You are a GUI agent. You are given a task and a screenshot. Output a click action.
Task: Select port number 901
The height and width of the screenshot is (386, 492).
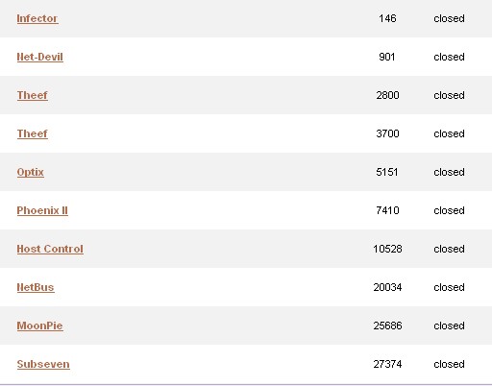(x=387, y=57)
